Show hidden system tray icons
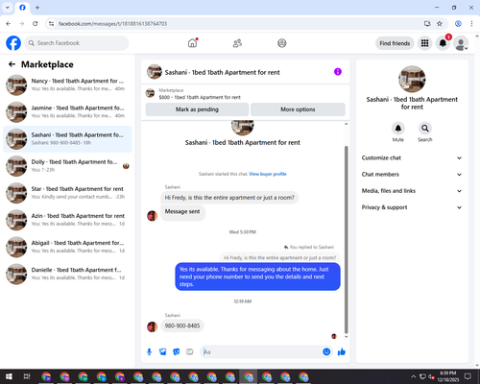Screen dimensions: 480x384 click(413, 376)
